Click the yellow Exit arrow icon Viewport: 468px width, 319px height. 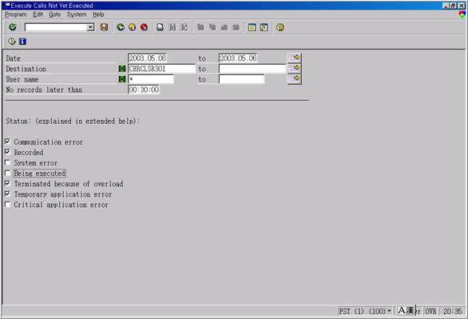click(x=133, y=27)
